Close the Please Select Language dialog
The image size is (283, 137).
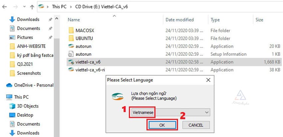[208, 80]
